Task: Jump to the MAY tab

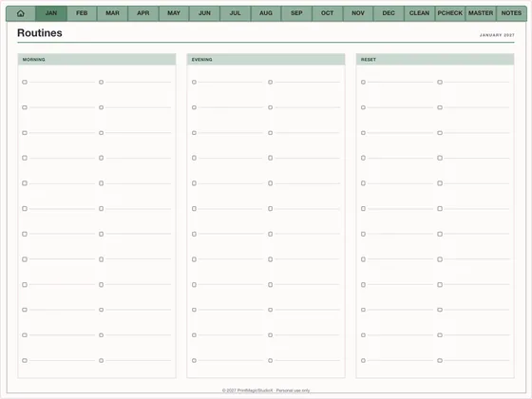Action: [x=174, y=13]
